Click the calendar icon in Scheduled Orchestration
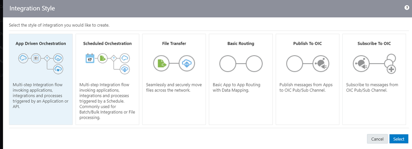Image resolution: width=412 pixels, height=149 pixels. pos(90,58)
